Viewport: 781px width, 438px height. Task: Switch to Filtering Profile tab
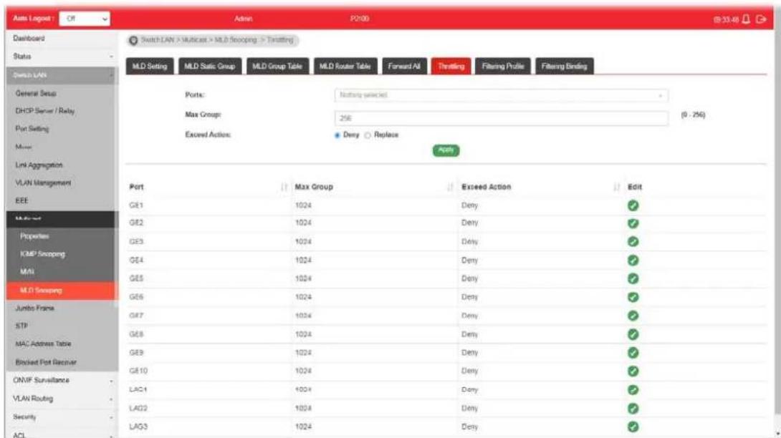click(502, 66)
